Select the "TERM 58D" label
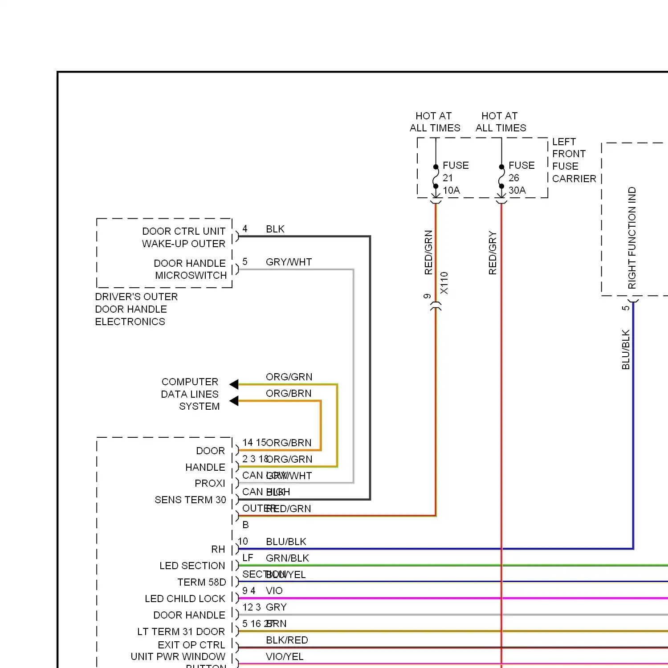668x668 pixels. (x=202, y=582)
